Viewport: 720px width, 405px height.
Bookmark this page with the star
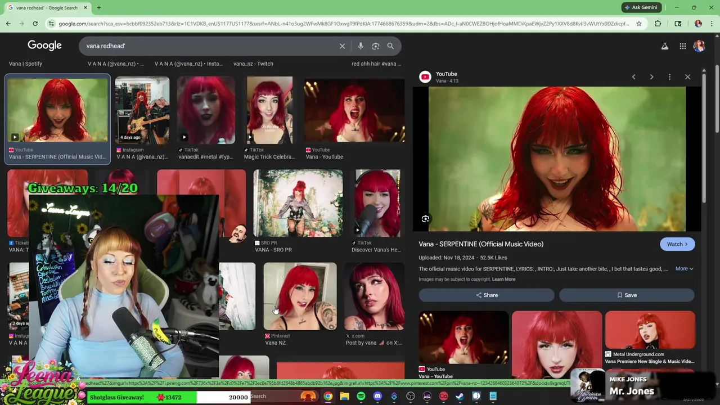(x=639, y=24)
